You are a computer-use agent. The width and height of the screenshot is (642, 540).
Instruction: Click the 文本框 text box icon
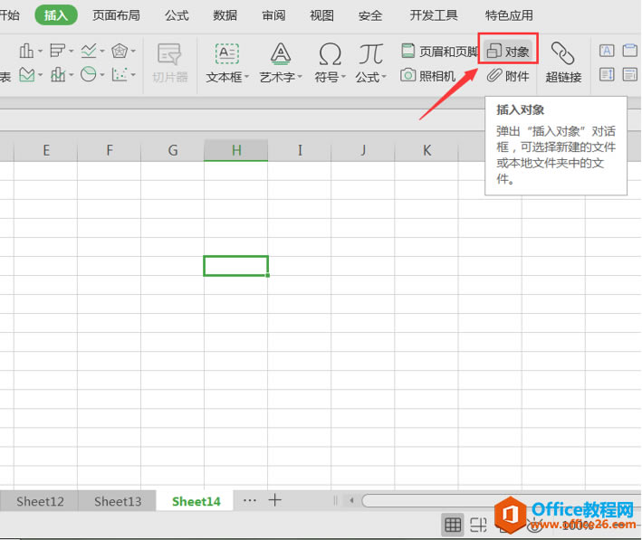[x=227, y=53]
